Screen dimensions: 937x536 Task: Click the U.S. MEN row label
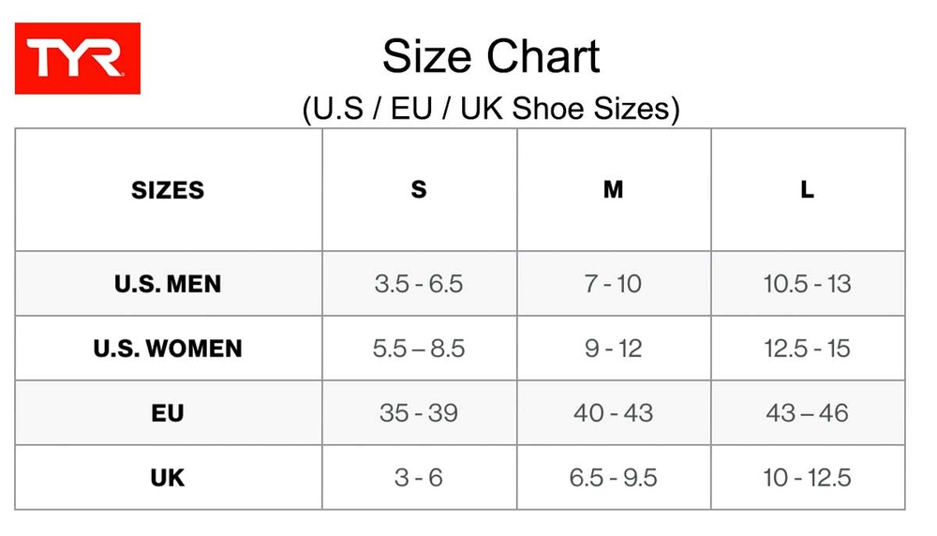point(168,283)
